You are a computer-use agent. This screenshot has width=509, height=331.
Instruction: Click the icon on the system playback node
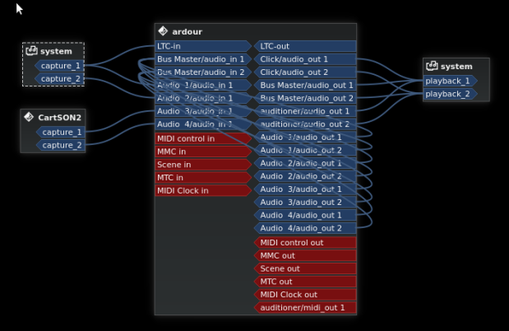[x=431, y=66]
